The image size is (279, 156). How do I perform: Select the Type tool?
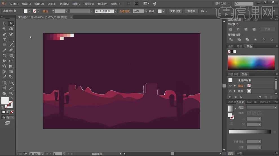point(5,40)
